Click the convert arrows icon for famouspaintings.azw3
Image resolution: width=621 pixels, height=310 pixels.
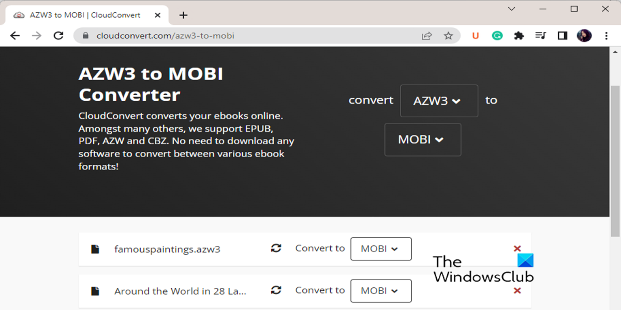point(276,248)
